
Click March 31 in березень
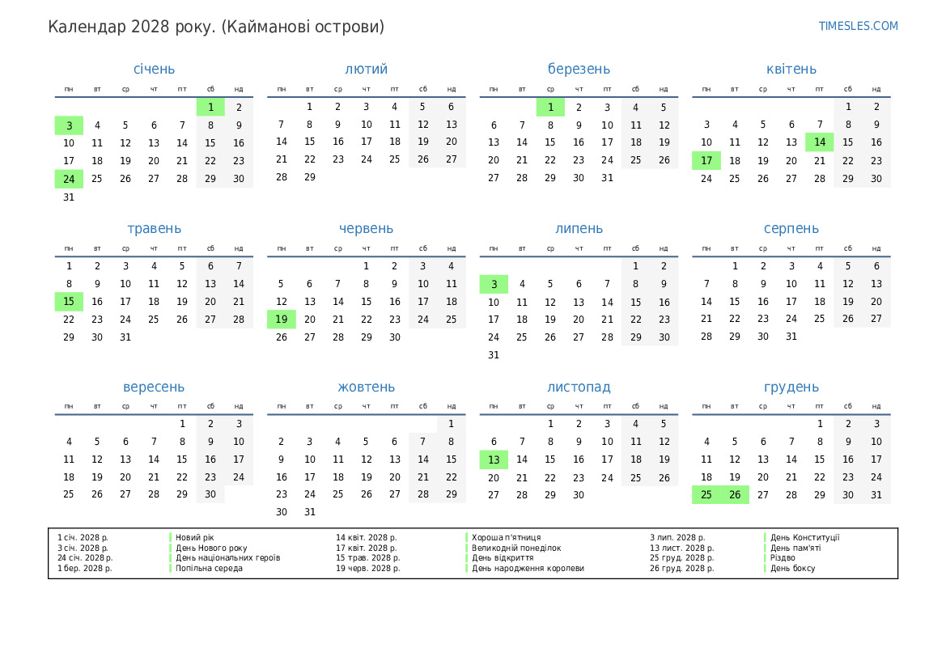(x=607, y=178)
